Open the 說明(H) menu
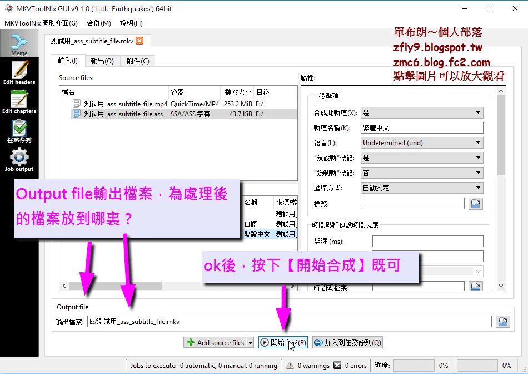 tap(131, 23)
